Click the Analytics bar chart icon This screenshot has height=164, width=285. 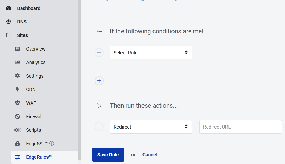(x=18, y=62)
